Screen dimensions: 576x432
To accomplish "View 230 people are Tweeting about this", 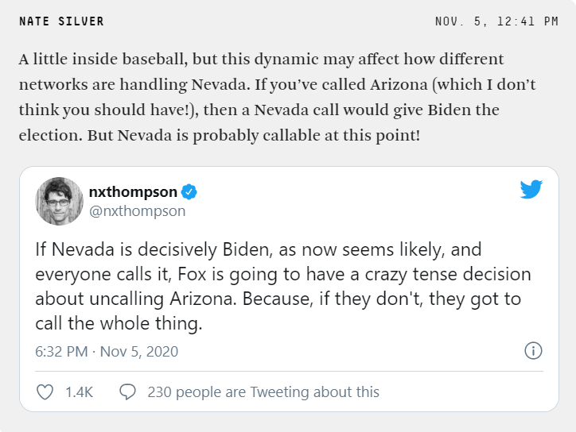I will pyautogui.click(x=263, y=391).
